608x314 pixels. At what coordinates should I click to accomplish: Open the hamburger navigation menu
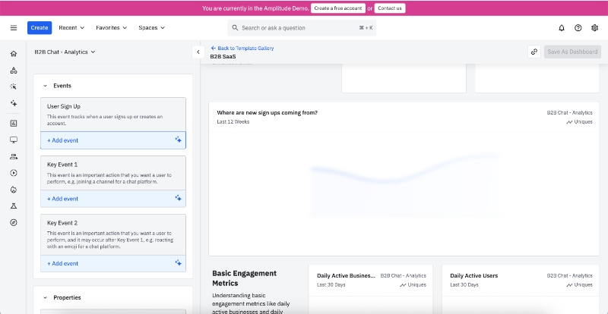click(x=14, y=28)
